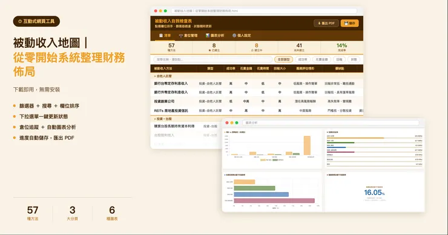Viewport: 448px width, 235px height.
Task: Click the blue horizontal bar in lower chart
Action: (261, 194)
